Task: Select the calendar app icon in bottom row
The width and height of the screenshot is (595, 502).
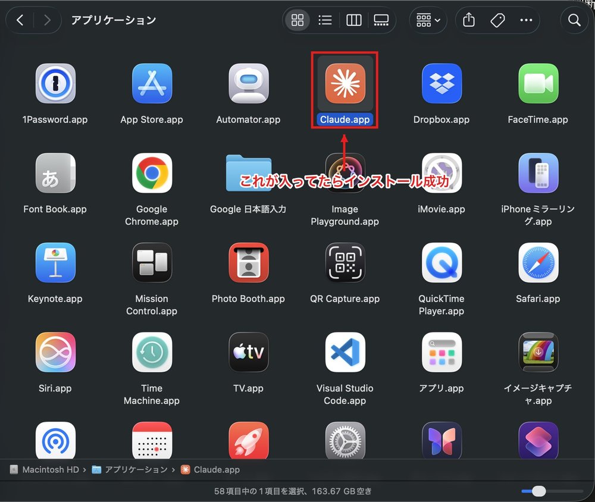Action: pos(152,440)
